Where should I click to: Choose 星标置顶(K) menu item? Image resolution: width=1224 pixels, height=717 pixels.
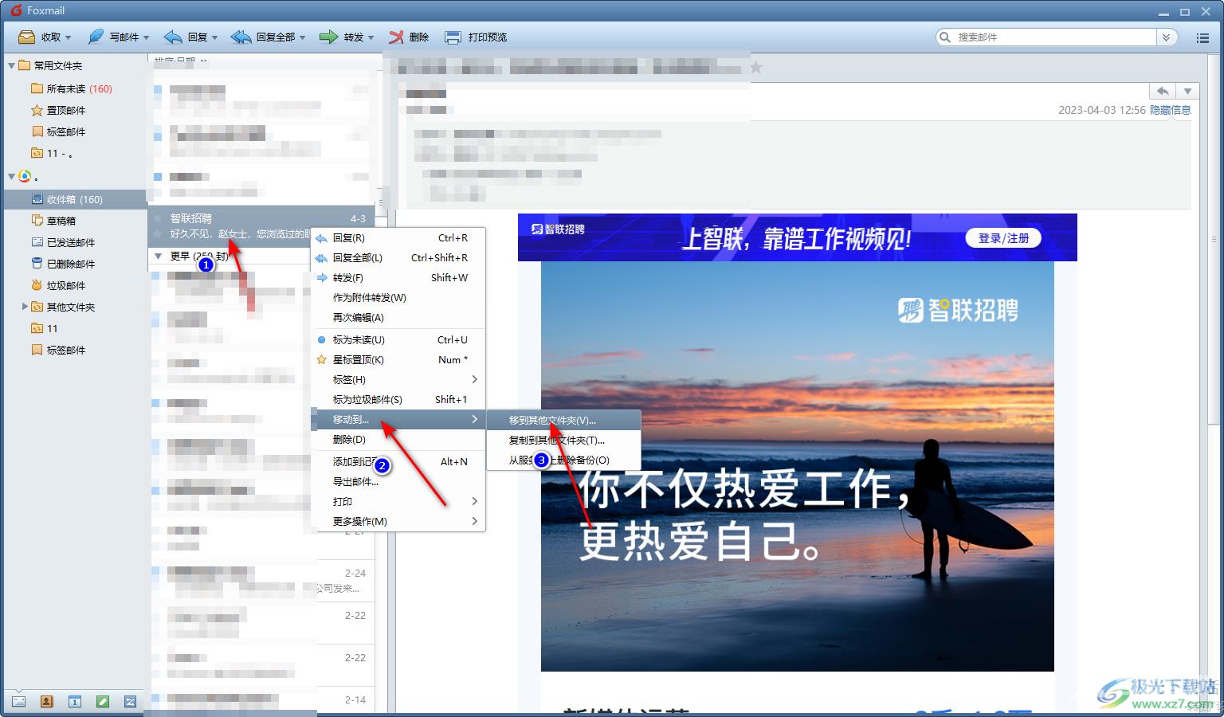click(x=398, y=359)
